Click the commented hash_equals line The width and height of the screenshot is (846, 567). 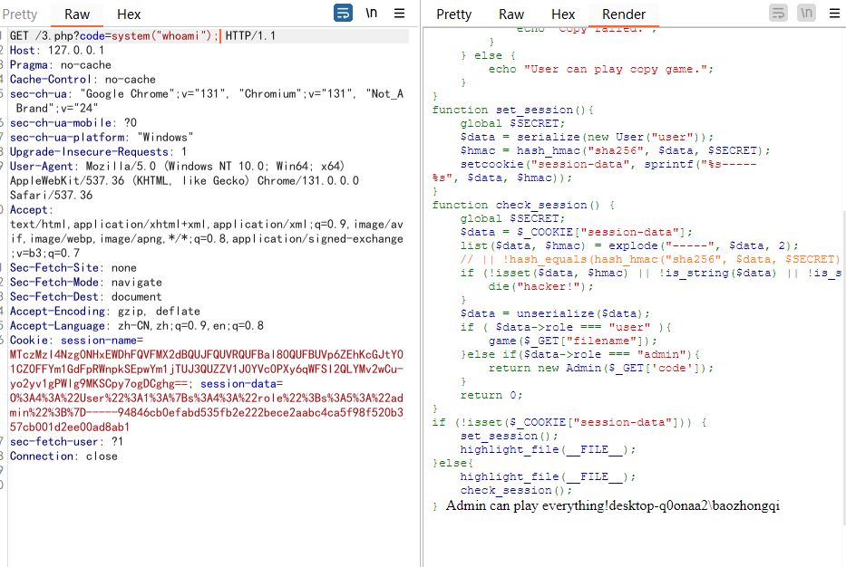[649, 259]
